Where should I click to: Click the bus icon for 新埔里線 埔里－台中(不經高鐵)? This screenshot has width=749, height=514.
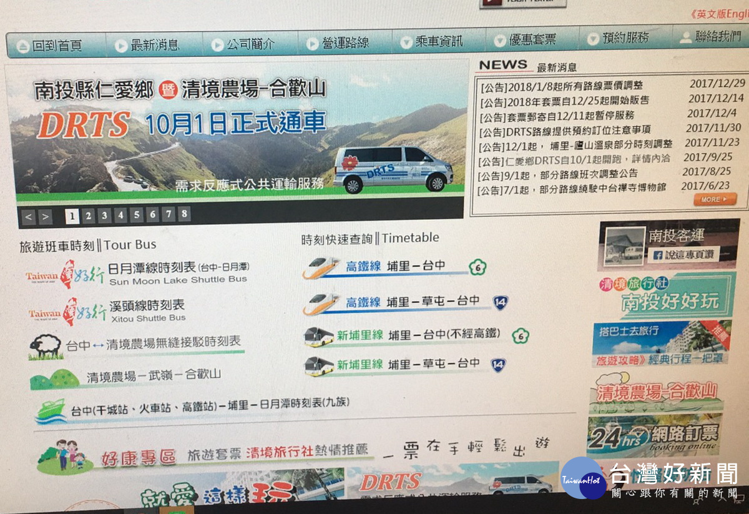pyautogui.click(x=319, y=337)
